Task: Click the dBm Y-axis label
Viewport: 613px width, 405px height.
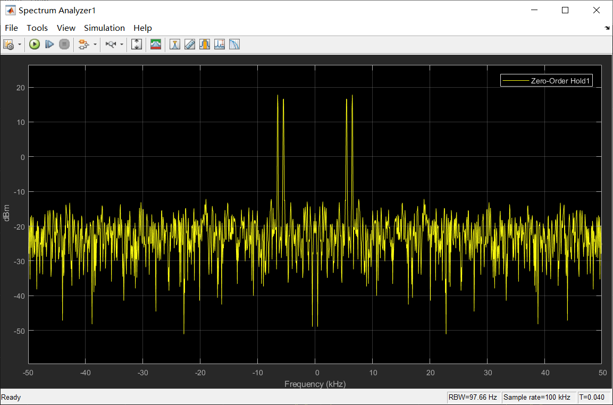Action: 7,213
